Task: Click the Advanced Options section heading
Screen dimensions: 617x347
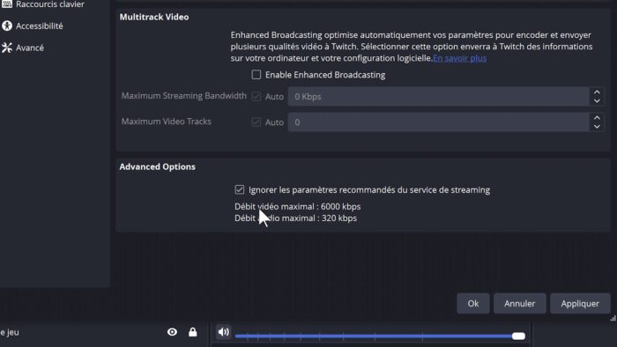Action: [158, 166]
